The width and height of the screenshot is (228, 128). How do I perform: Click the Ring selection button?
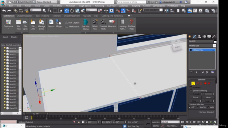[194, 101]
